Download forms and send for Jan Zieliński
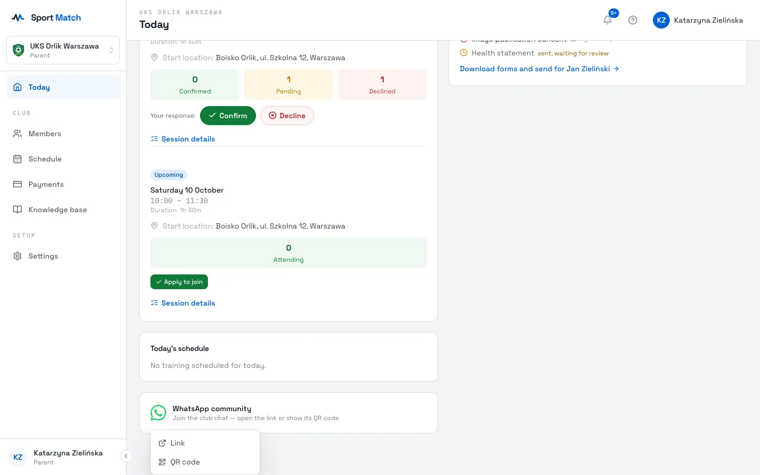760x475 pixels. coord(539,69)
